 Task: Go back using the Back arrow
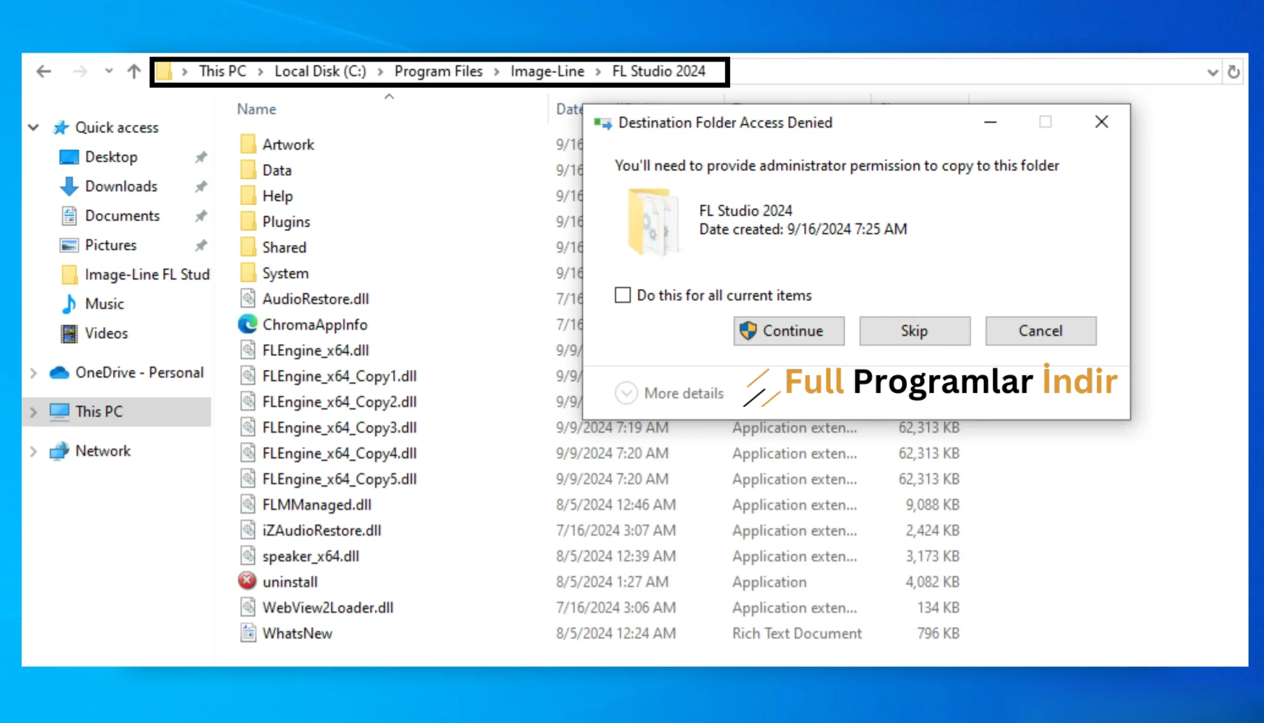click(44, 72)
